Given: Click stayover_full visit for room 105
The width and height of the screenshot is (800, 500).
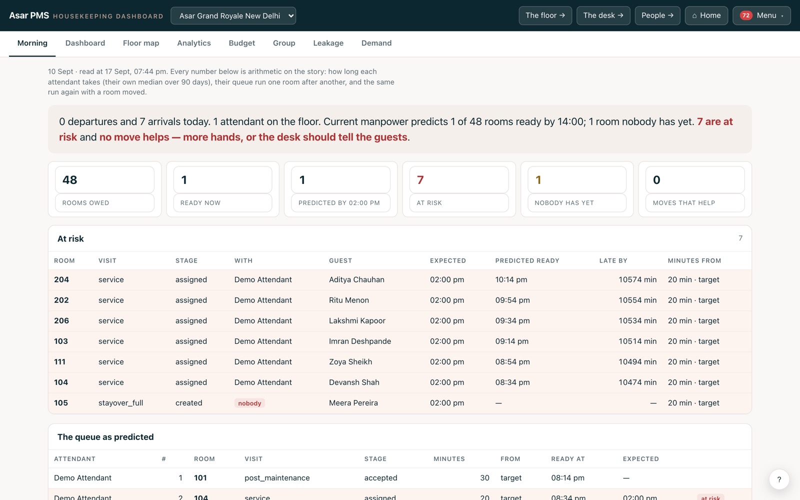Looking at the screenshot, I should pos(120,402).
